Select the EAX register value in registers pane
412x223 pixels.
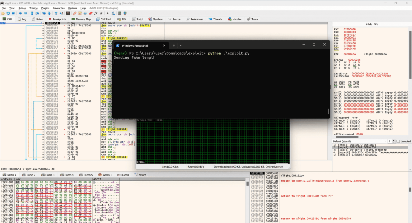click(x=350, y=29)
